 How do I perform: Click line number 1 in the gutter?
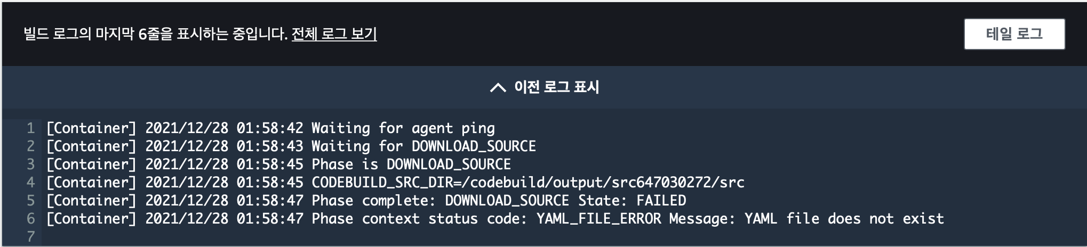tap(31, 128)
